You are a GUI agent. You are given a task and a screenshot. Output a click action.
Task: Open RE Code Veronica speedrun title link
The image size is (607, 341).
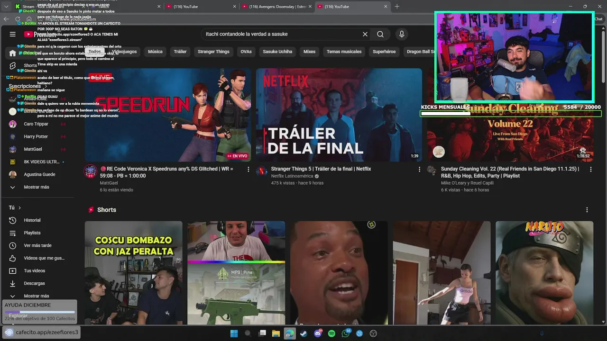(x=167, y=172)
